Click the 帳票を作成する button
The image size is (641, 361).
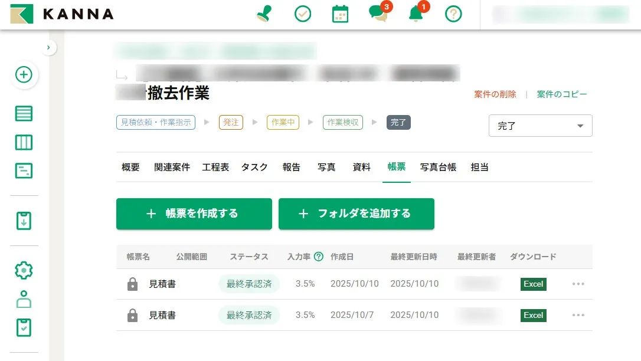point(194,214)
